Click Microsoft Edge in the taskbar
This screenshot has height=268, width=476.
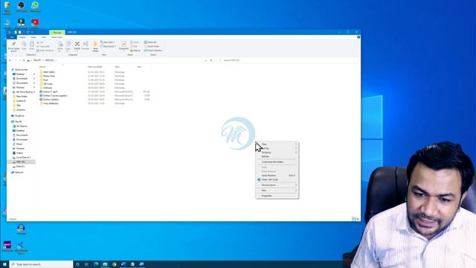96,264
